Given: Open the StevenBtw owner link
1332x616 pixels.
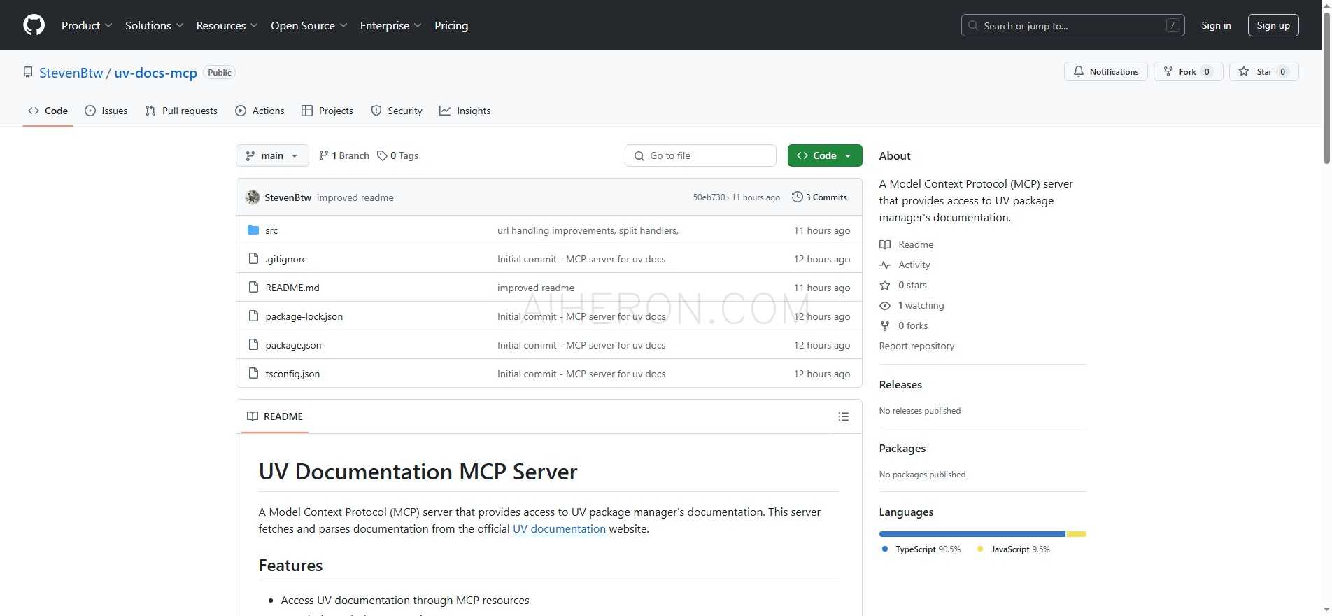Looking at the screenshot, I should tap(71, 73).
